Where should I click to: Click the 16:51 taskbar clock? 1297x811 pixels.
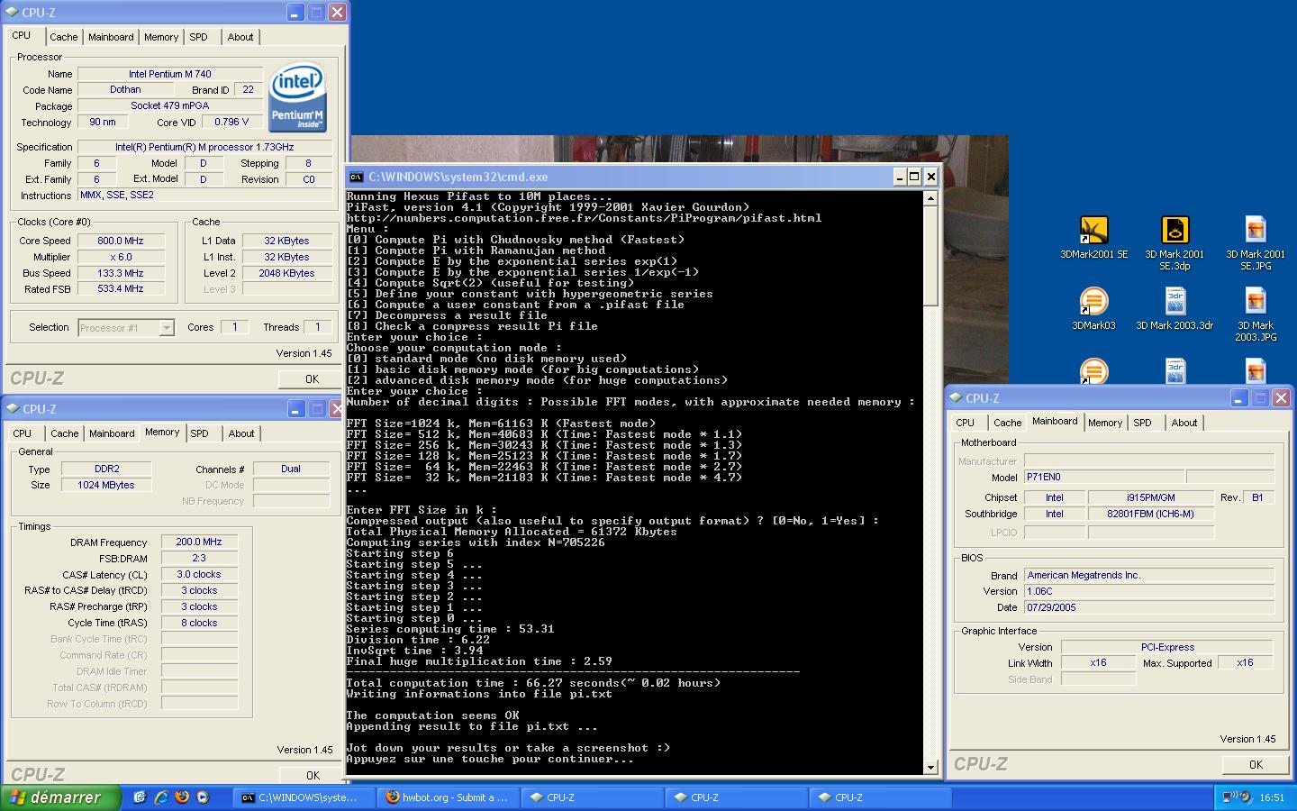point(1272,797)
